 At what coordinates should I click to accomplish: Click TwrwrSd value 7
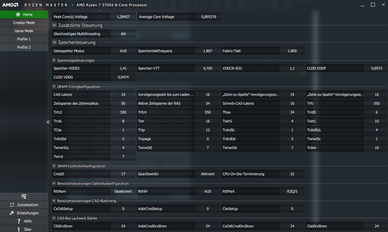coord(208,148)
